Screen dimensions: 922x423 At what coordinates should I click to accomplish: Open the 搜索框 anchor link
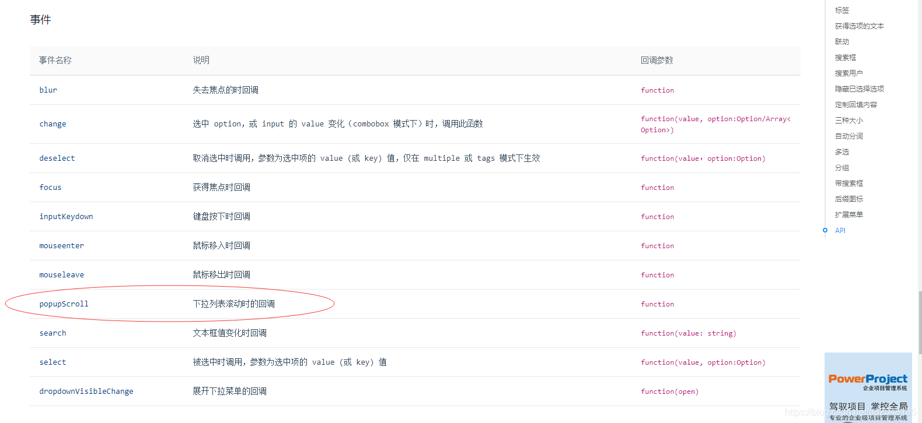coord(846,58)
